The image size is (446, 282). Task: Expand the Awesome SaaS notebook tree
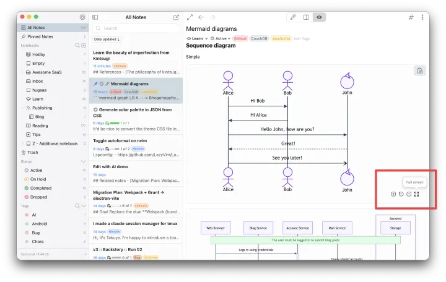[x=22, y=72]
